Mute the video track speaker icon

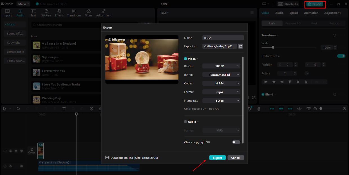click(22, 151)
